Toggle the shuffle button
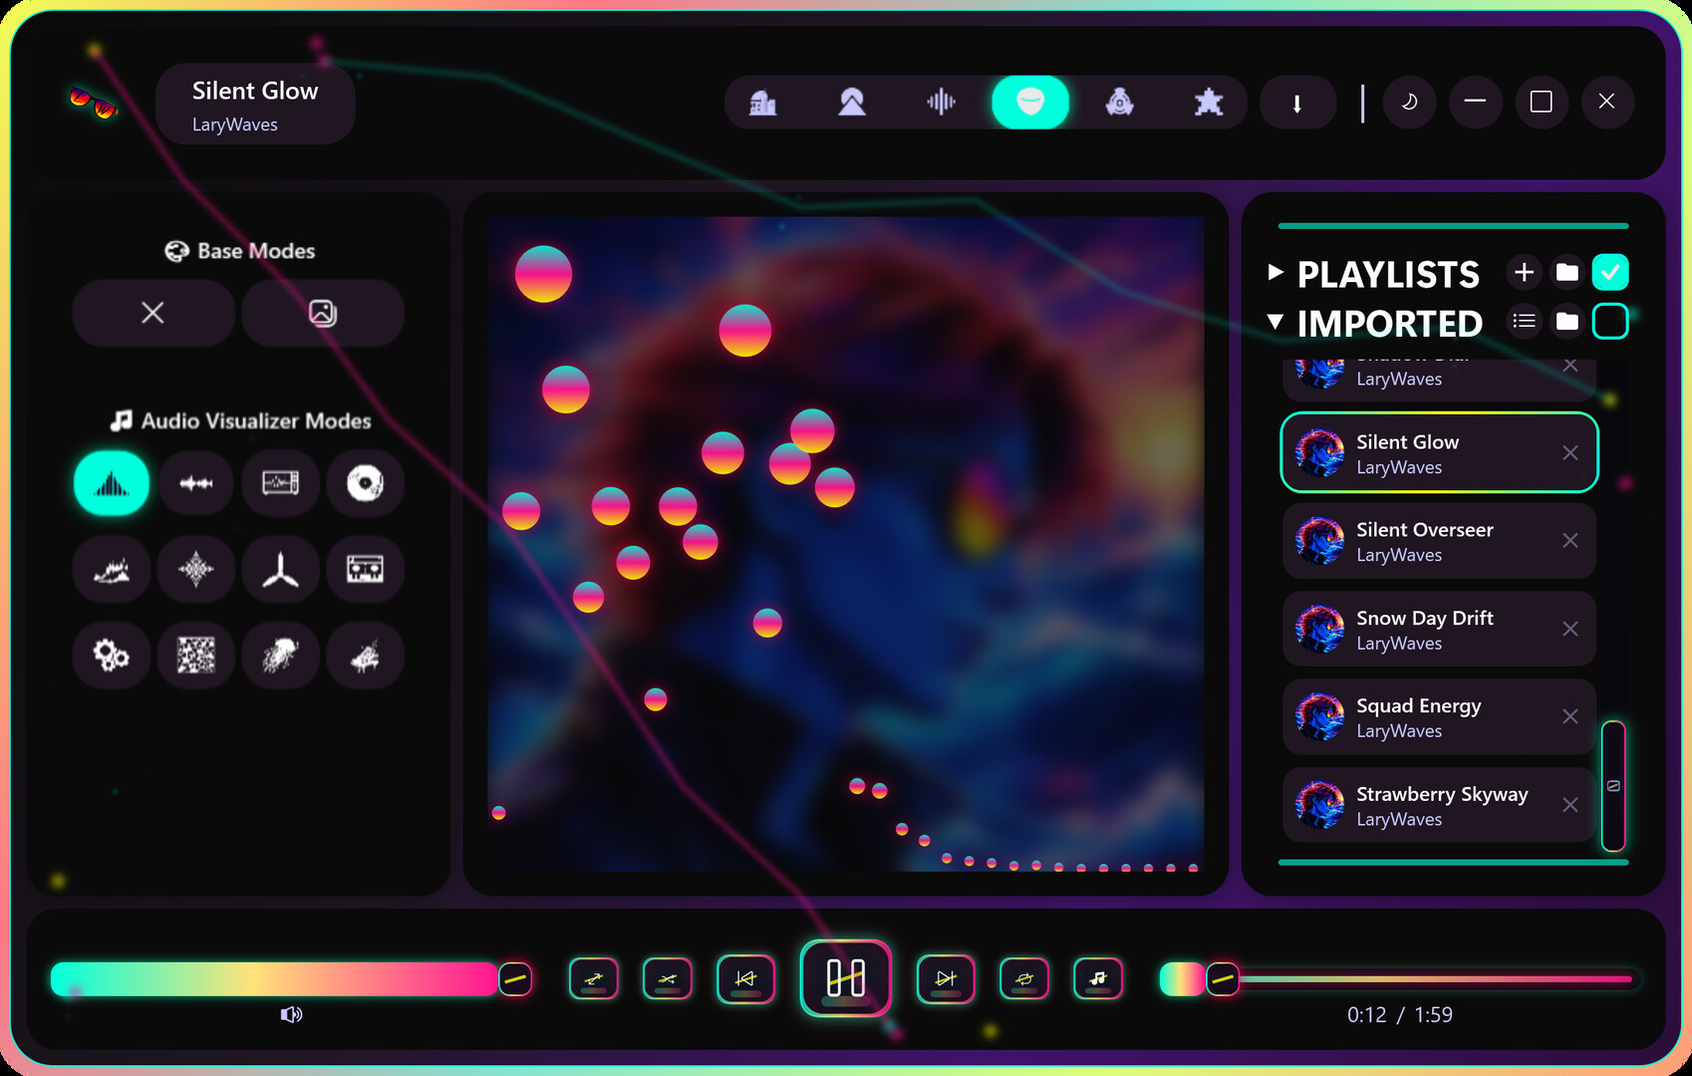 click(668, 978)
